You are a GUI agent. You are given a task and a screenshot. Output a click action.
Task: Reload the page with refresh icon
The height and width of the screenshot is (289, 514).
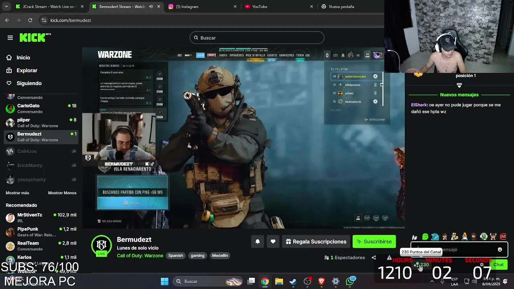[x=30, y=20]
